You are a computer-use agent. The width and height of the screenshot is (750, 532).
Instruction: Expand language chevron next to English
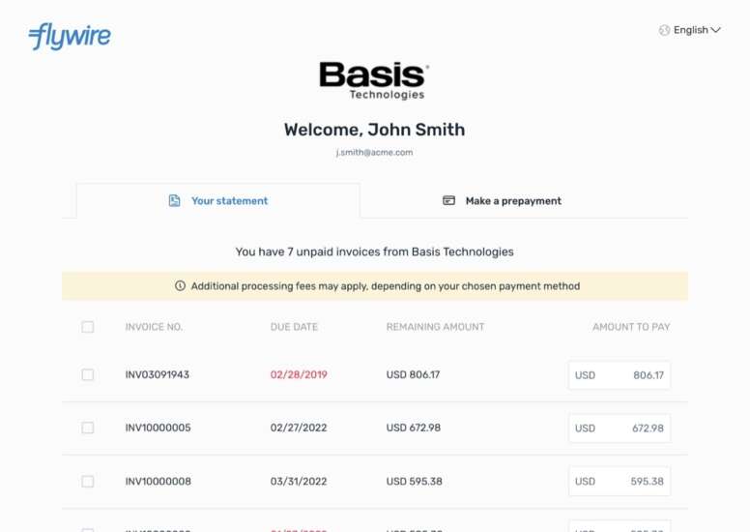click(x=716, y=30)
